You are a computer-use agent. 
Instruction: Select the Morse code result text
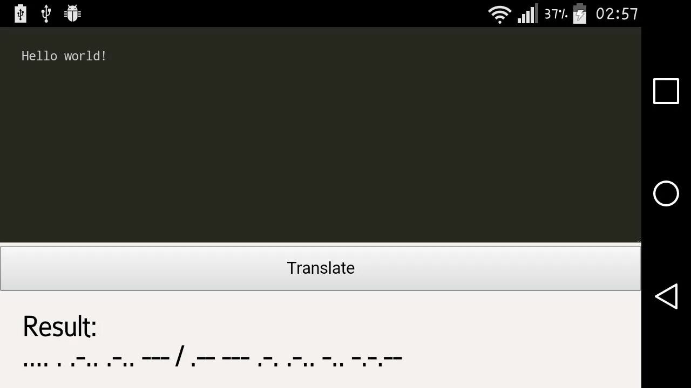point(213,358)
